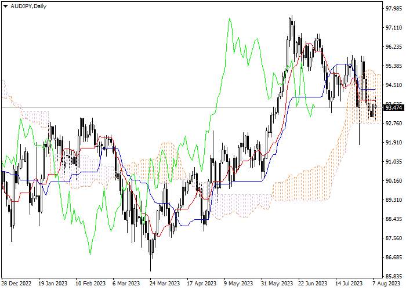Click the 28 Dec 2022 date label
Viewport: 406px width, 290px height.
point(16,284)
